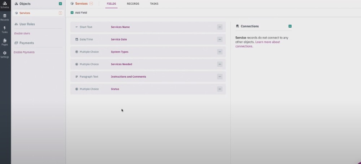
Task: Expand the Services object dropdown in sidebar
Action: point(60,13)
